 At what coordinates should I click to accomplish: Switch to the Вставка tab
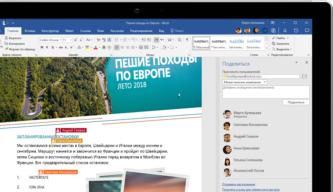pyautogui.click(x=30, y=31)
